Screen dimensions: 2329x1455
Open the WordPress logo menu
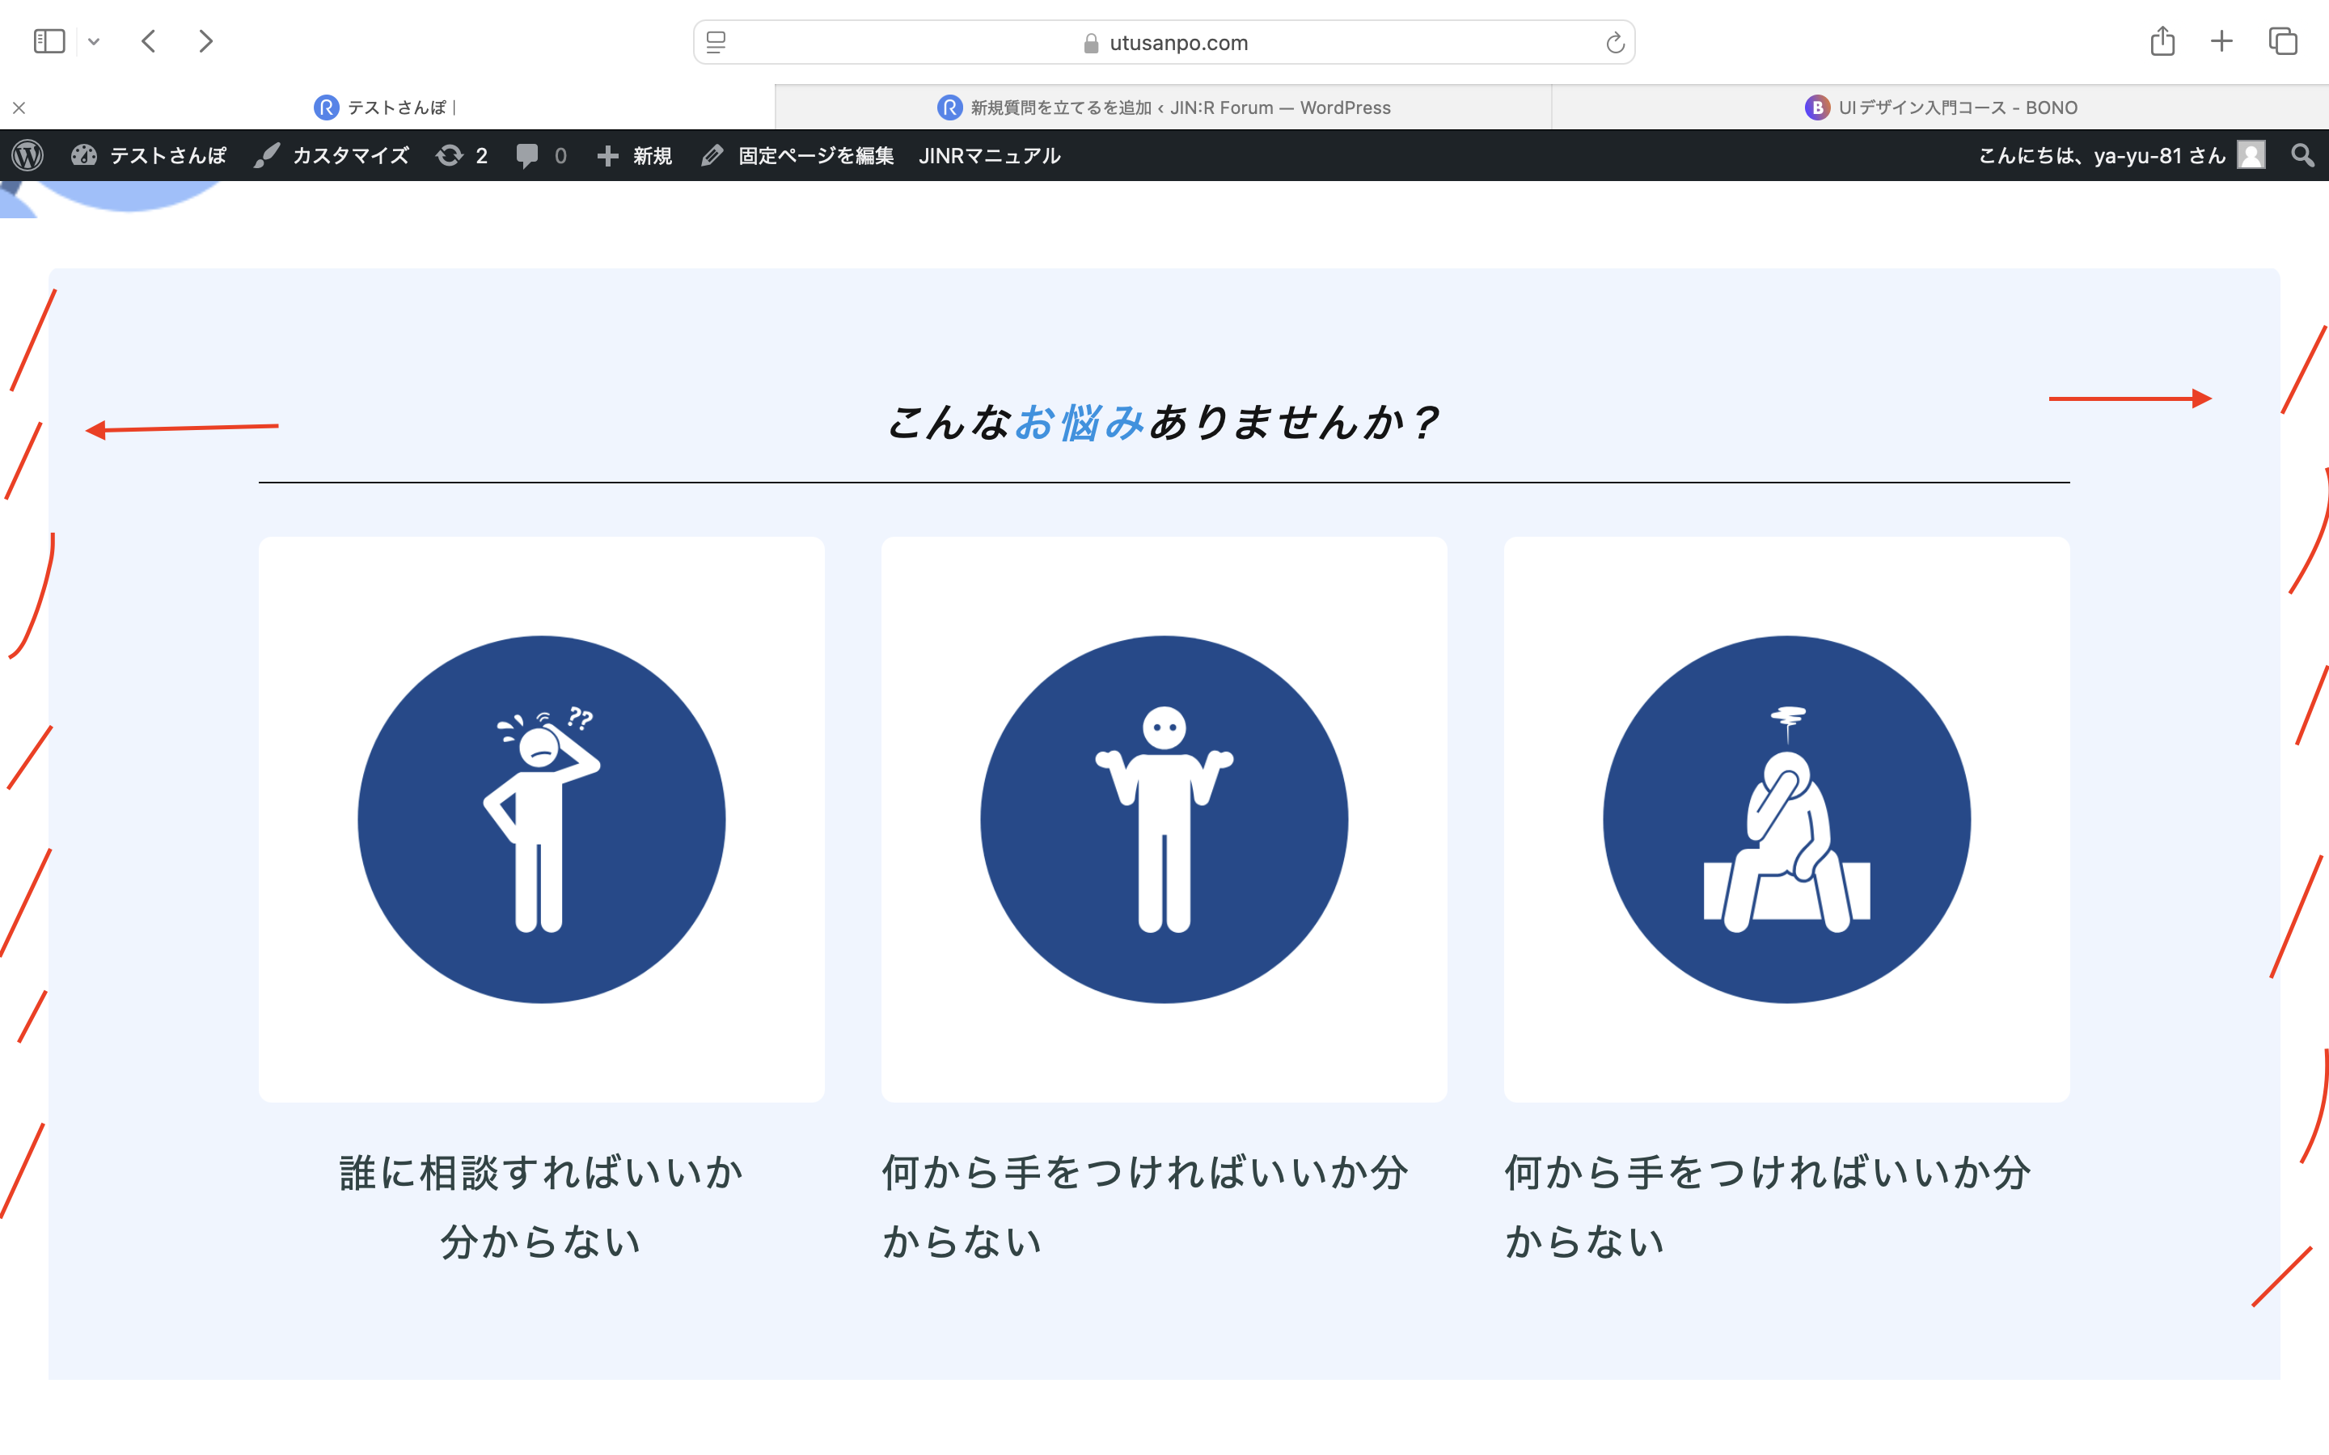(28, 155)
